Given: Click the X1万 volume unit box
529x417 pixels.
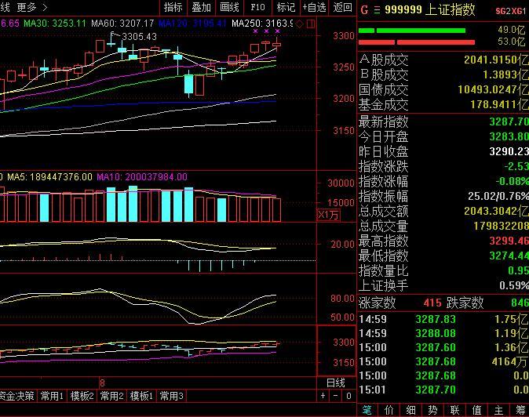Looking at the screenshot, I should point(328,215).
